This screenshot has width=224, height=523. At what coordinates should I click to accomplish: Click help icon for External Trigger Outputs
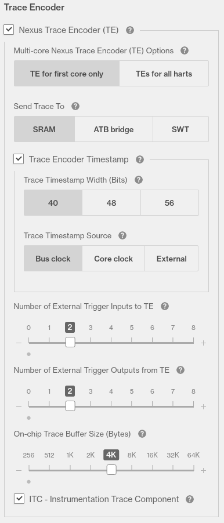180,371
